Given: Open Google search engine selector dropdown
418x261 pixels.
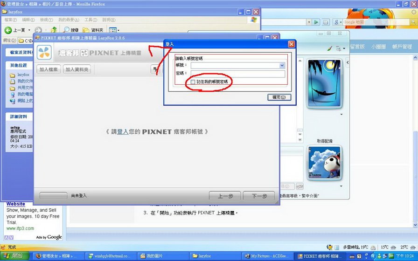Looking at the screenshot, I should (x=338, y=22).
